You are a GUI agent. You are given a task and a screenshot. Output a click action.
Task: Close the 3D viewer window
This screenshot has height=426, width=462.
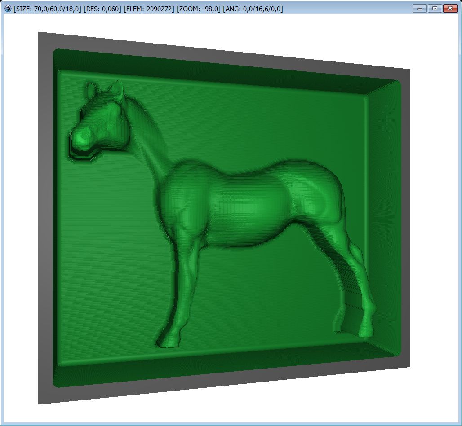coord(450,9)
